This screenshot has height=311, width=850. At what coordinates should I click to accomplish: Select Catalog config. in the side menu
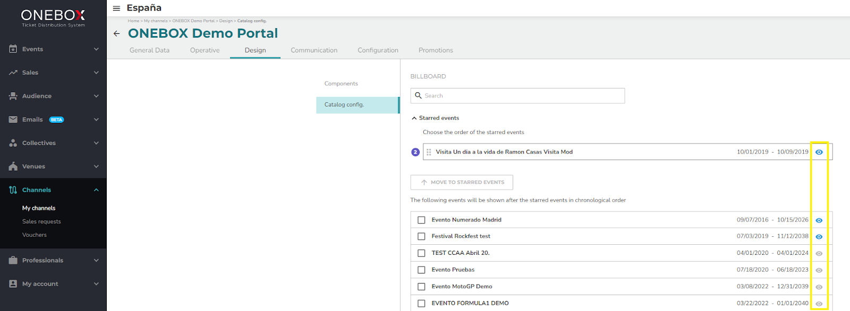[x=358, y=105]
